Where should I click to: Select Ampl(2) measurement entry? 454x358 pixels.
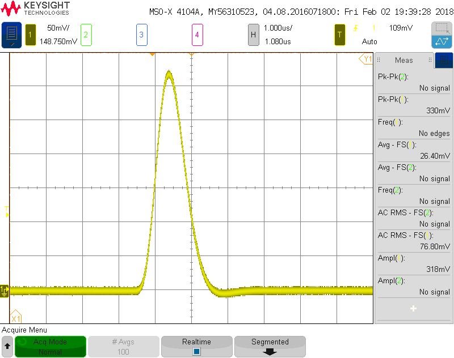pos(414,286)
